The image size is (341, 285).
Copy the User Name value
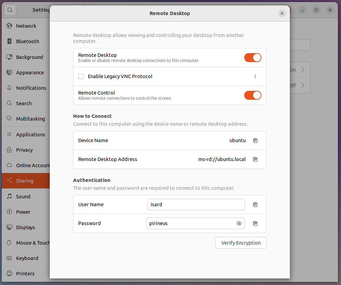pos(255,205)
